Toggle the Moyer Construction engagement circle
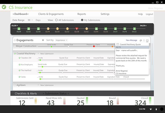165x113 pixels. point(14,46)
